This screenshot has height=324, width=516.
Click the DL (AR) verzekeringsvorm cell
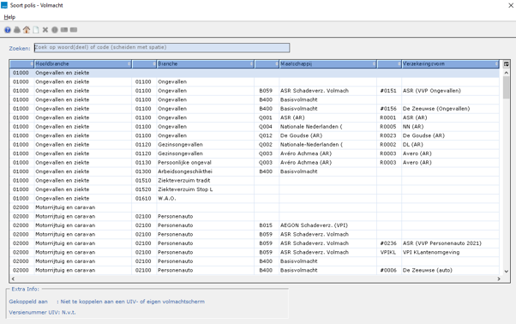(x=450, y=144)
